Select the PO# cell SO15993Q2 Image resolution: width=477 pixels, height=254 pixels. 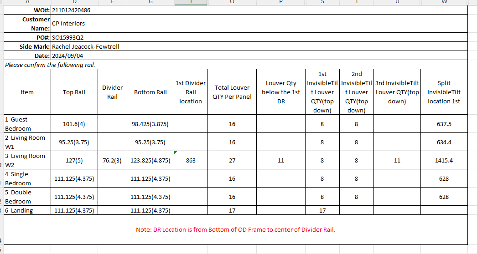click(68, 37)
